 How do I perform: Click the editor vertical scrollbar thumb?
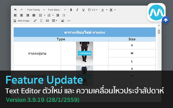(159, 32)
